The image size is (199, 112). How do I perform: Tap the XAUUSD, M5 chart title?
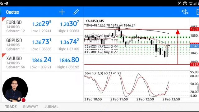95,21
